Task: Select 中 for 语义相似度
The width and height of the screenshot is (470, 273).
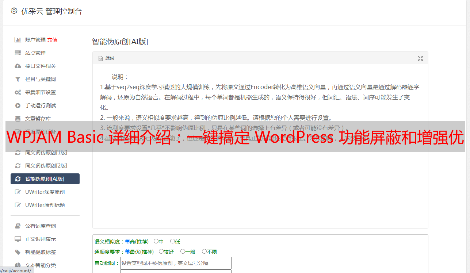Action: coord(156,241)
